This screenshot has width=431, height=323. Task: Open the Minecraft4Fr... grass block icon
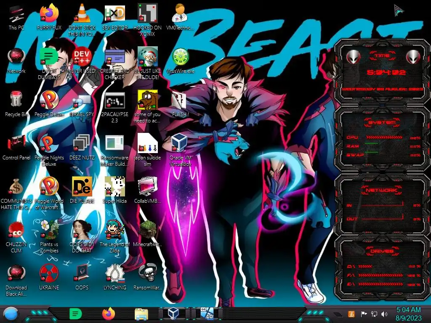tap(147, 234)
